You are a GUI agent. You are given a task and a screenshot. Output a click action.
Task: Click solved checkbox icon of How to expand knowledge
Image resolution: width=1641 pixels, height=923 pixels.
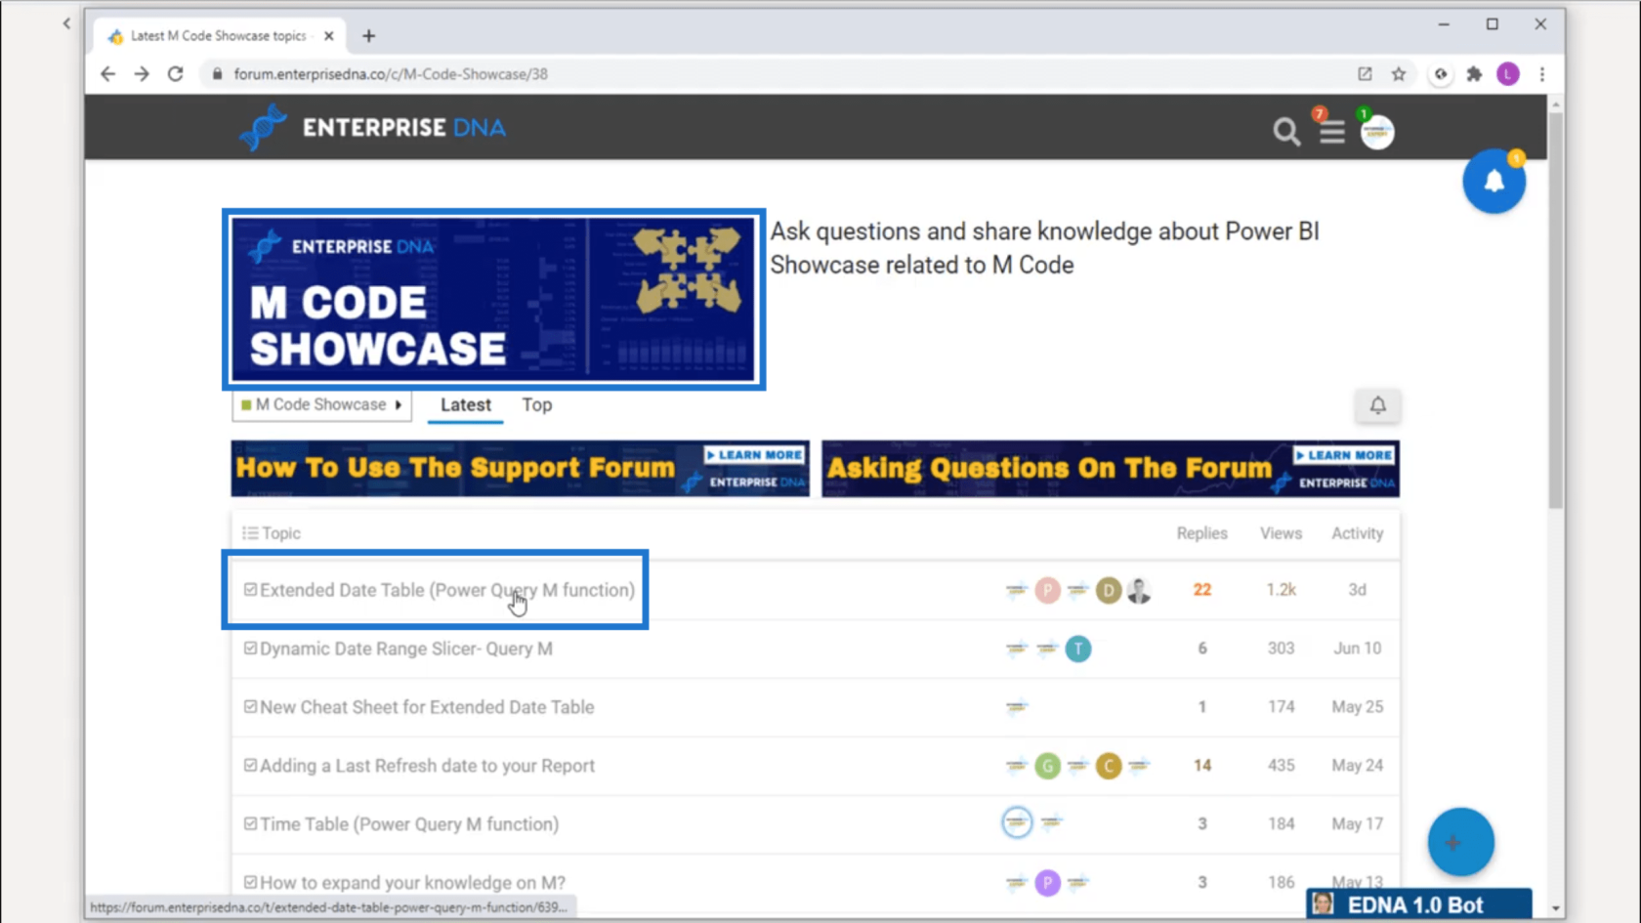250,883
